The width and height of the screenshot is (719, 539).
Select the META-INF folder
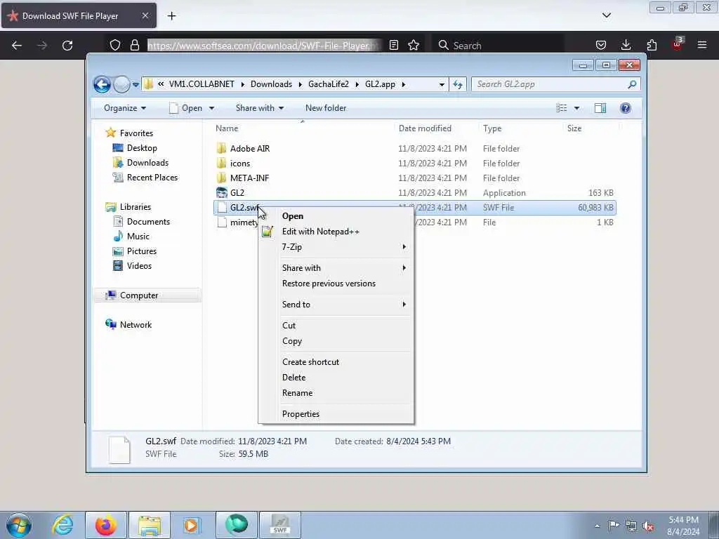[x=249, y=178]
